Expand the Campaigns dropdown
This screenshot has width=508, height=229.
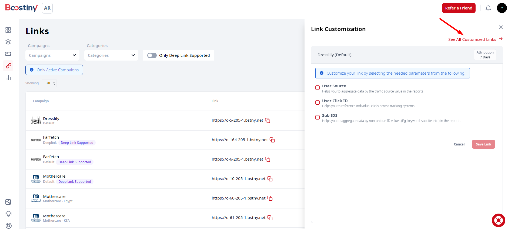coord(52,55)
